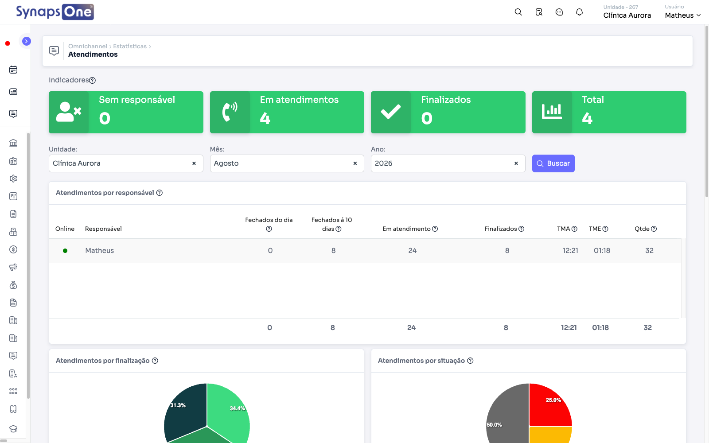Open the dollar coin icon in the sidebar
Image resolution: width=709 pixels, height=443 pixels.
pyautogui.click(x=13, y=249)
